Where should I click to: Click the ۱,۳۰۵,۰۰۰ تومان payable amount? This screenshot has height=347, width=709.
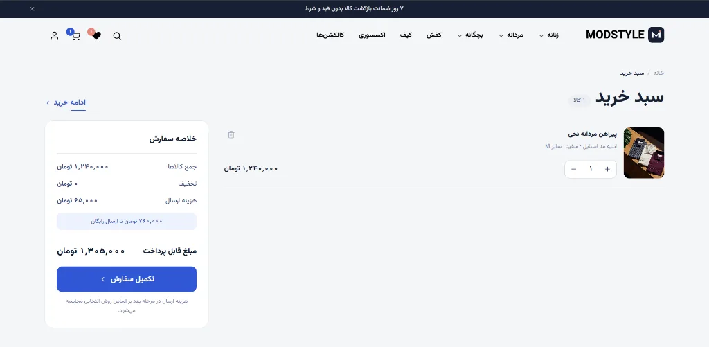[x=91, y=251]
